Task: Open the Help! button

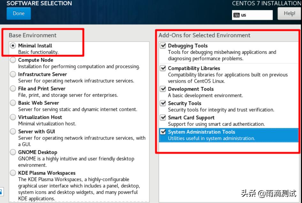Action: [x=289, y=13]
